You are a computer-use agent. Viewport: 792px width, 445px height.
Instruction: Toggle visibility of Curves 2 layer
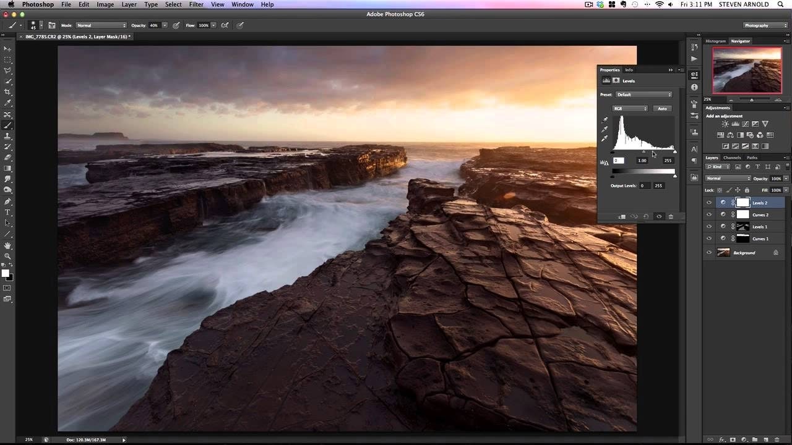[x=709, y=214]
